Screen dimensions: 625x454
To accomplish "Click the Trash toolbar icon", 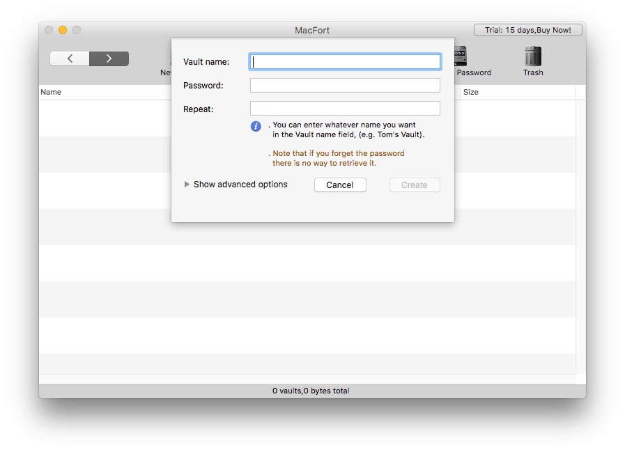I will tap(533, 56).
